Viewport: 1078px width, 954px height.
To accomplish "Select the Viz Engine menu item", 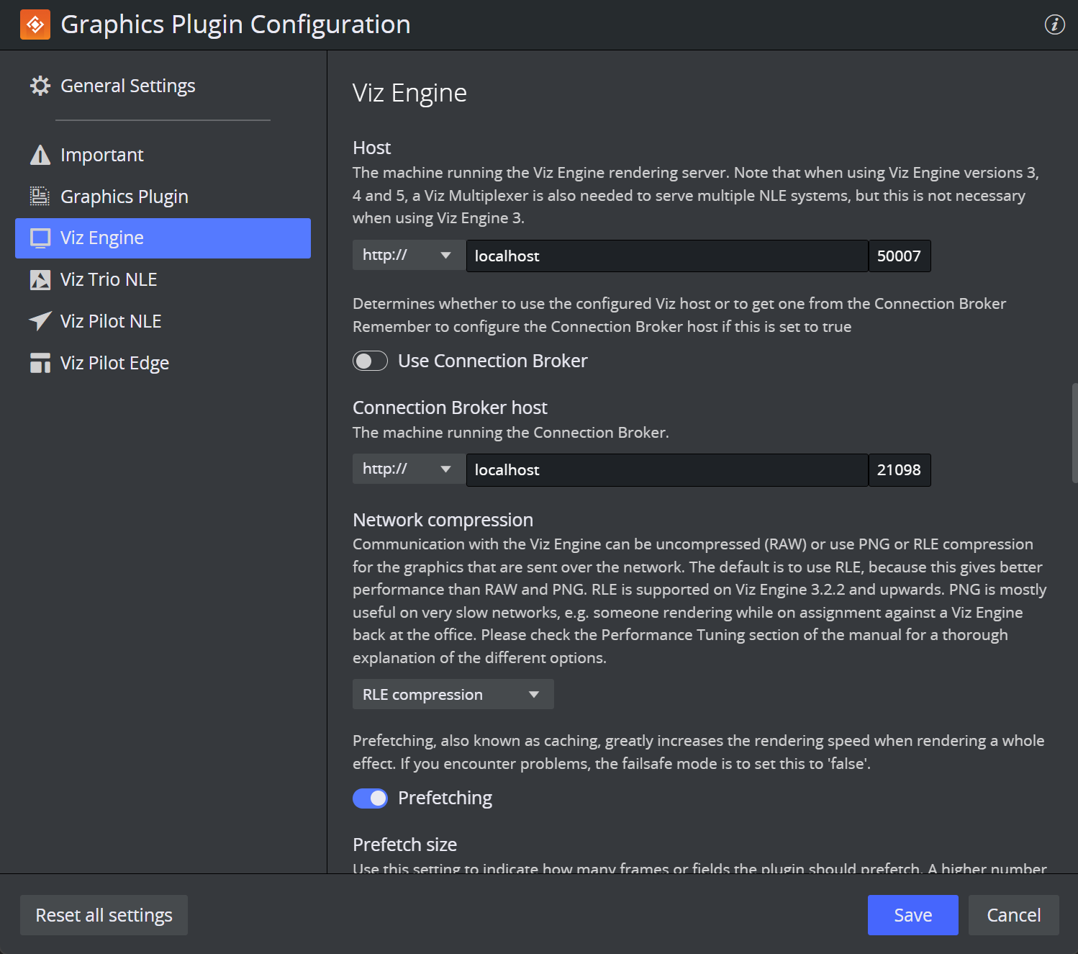I will pyautogui.click(x=163, y=238).
